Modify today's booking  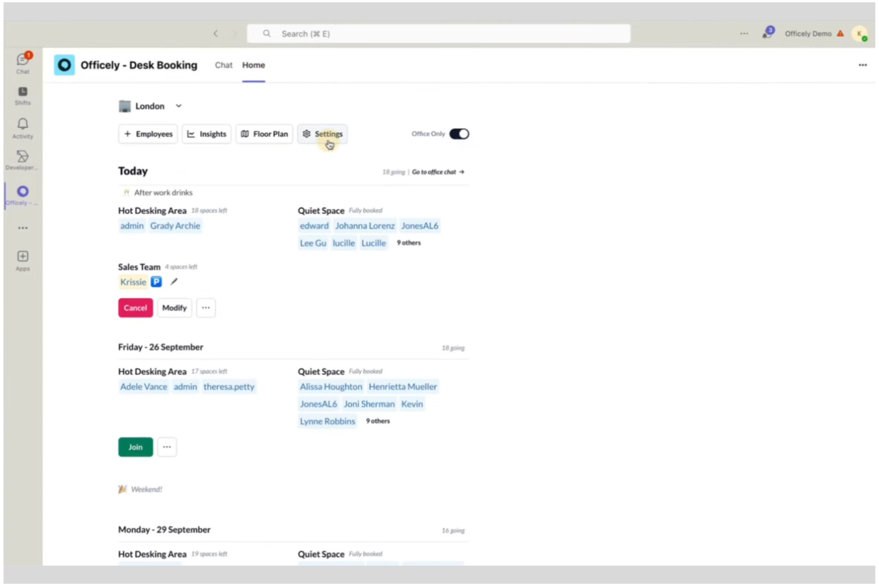coord(175,308)
